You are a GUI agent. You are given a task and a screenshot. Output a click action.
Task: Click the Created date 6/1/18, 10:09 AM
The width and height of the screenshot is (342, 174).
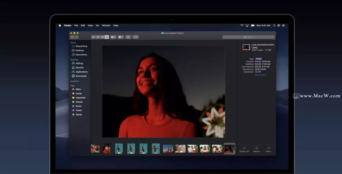[x=263, y=61]
